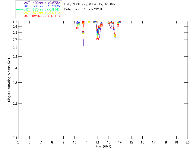Click the 'Single Scattering Albedo' y-axis label
The image size is (193, 154).
pos(9,80)
